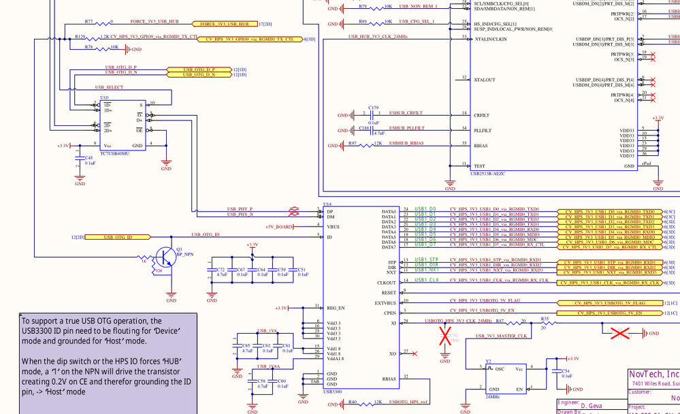This screenshot has height=414, width=680.
Task: Click the CV_HPS_3V3_USB1_CLK_via_RGMII0_RX_CLK port
Action: (x=610, y=283)
